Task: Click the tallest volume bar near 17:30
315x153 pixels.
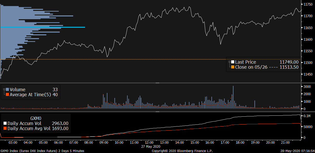Action: pos(233,97)
